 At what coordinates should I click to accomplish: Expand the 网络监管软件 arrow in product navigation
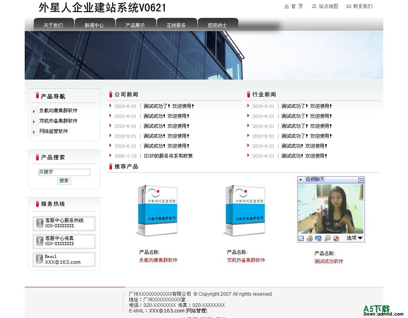34,132
